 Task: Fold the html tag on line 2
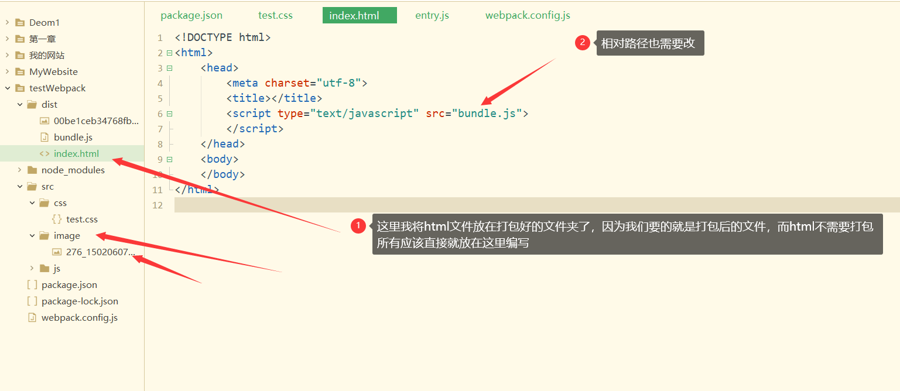pos(169,53)
